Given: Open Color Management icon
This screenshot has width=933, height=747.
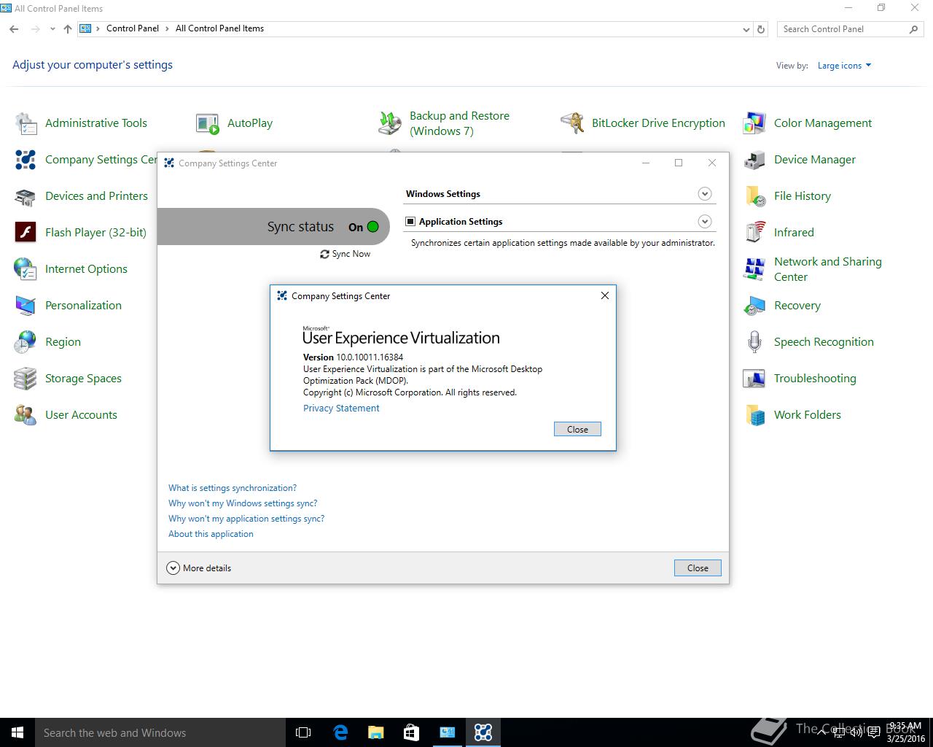Looking at the screenshot, I should click(x=754, y=123).
